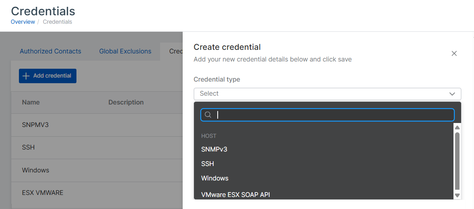Close the Create credential panel

point(454,53)
